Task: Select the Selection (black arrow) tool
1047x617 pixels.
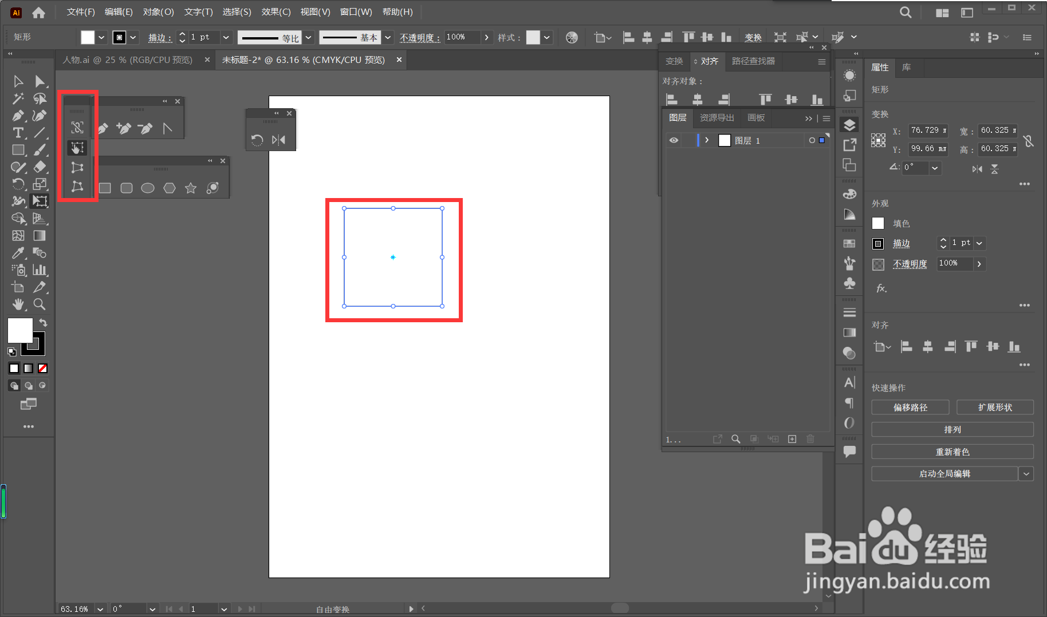Action: [x=18, y=81]
